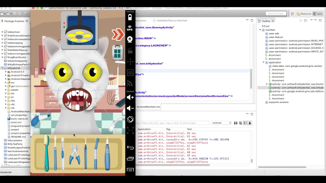
Task: Toggle LogCat saved filters view display
Action: coord(245,123)
